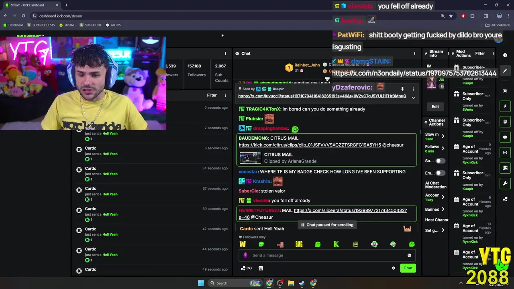Viewport: 514px width, 289px height.
Task: Open a new browser tab
Action: point(66,5)
